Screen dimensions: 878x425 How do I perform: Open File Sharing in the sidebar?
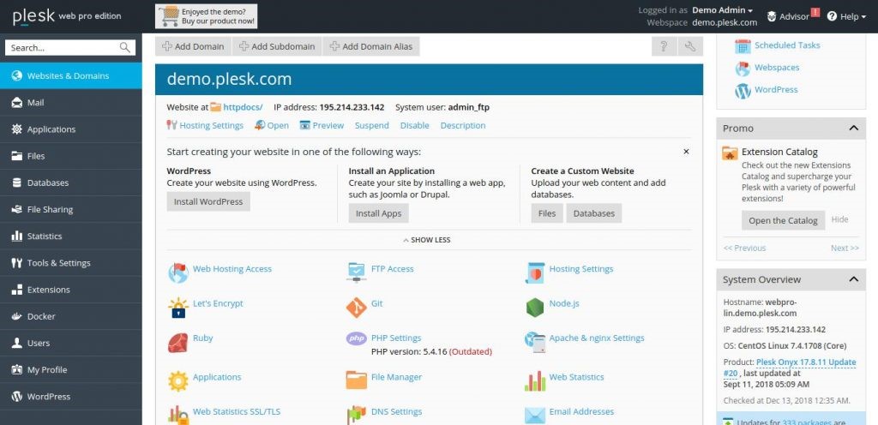[x=70, y=209]
